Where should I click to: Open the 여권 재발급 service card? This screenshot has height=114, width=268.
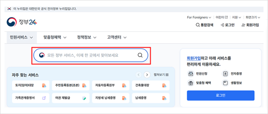71,98
